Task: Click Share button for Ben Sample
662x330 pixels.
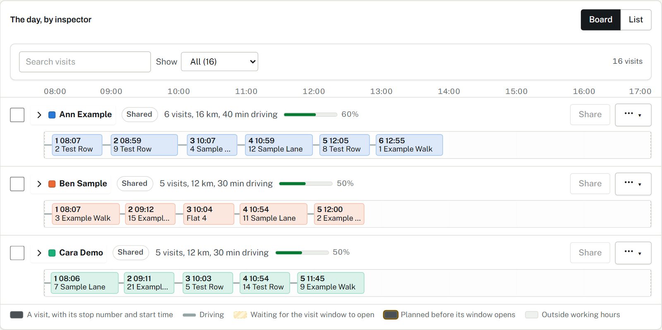Action: click(590, 184)
